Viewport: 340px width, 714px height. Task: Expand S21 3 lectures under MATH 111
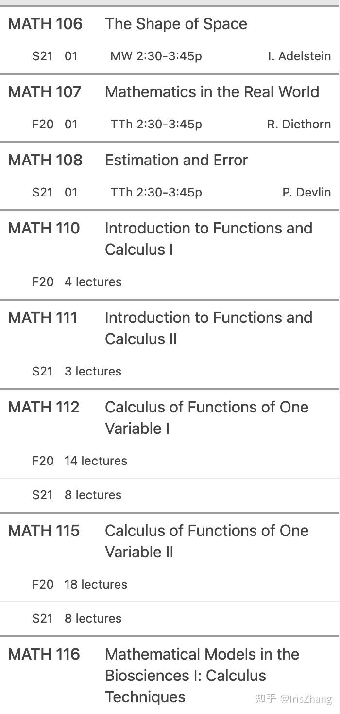77,371
